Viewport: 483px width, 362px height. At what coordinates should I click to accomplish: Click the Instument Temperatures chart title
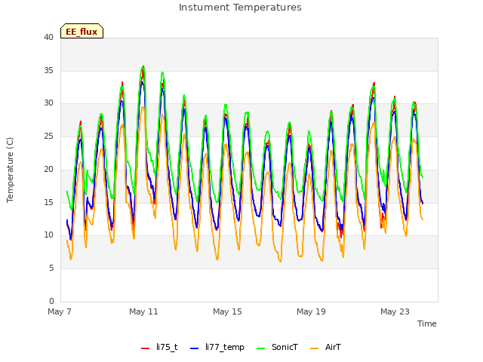(x=240, y=8)
